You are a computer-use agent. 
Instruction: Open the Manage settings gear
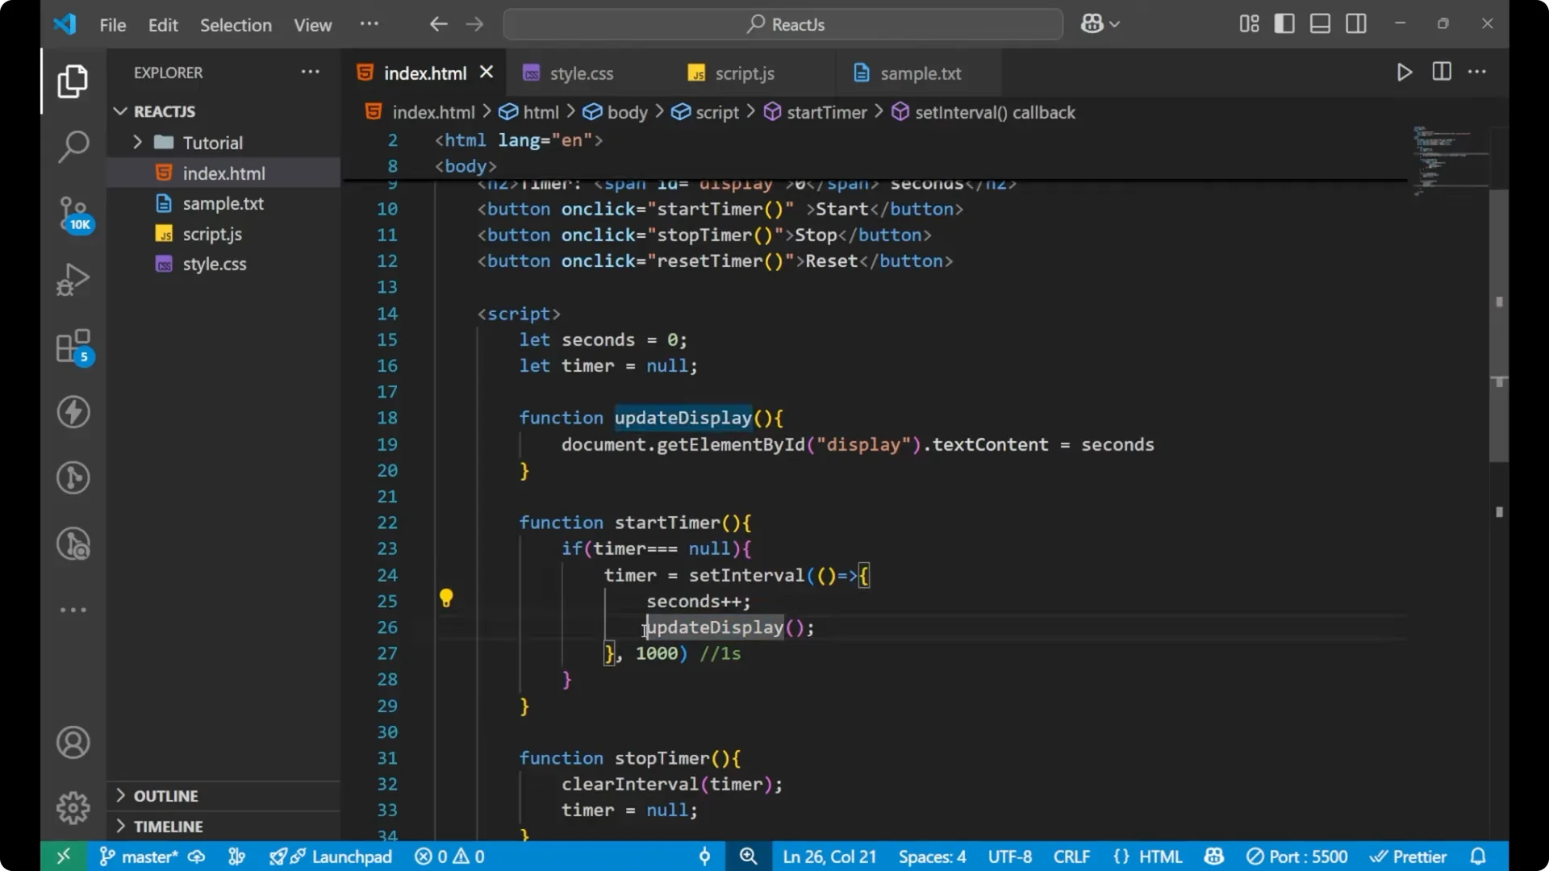pos(73,807)
